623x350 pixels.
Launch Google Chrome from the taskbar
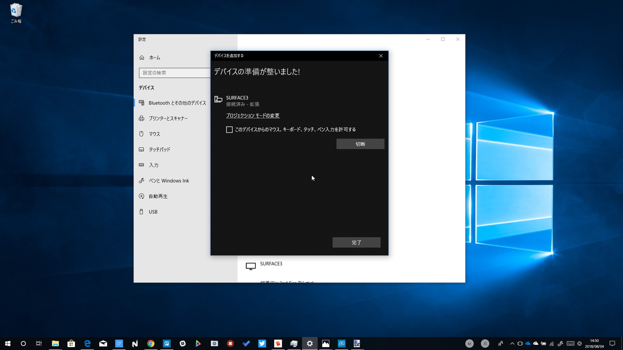tap(151, 344)
